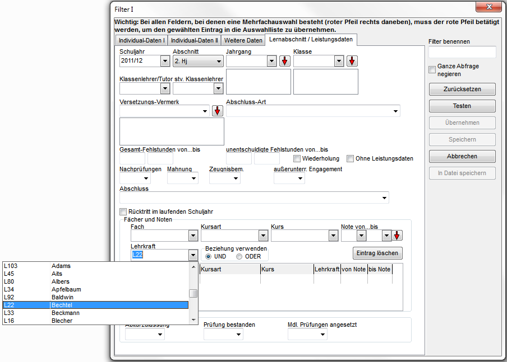Switch to the Individual-Daten I tab
507x362 pixels.
click(141, 41)
